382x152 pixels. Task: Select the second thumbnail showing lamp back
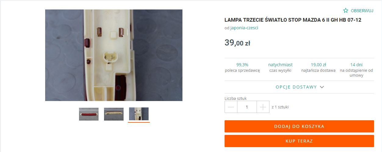click(114, 114)
